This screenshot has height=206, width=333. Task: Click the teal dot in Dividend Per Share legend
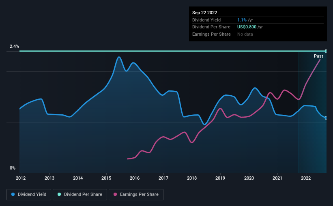click(x=60, y=195)
